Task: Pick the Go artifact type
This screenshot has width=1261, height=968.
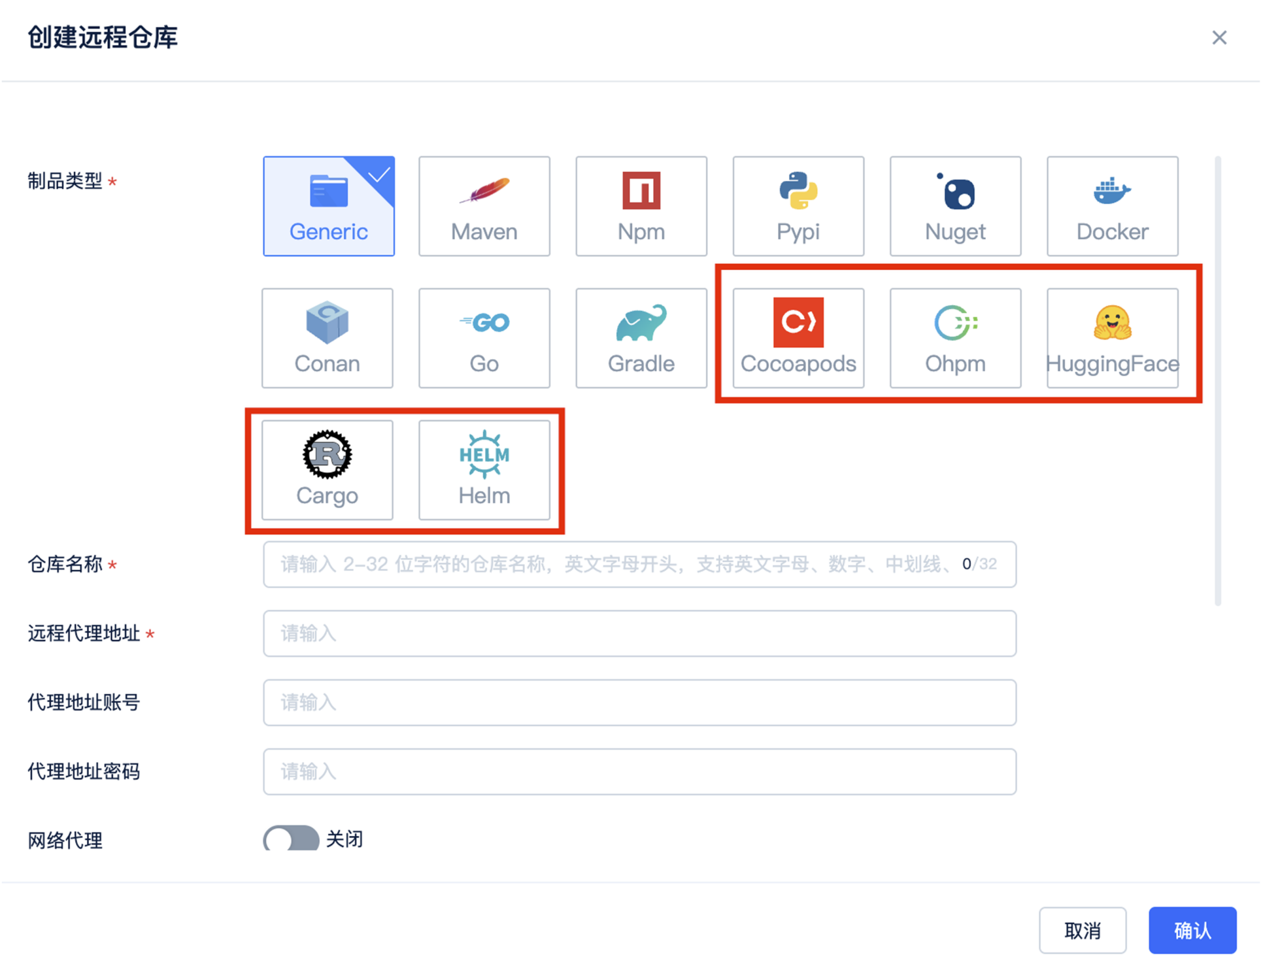Action: point(484,338)
